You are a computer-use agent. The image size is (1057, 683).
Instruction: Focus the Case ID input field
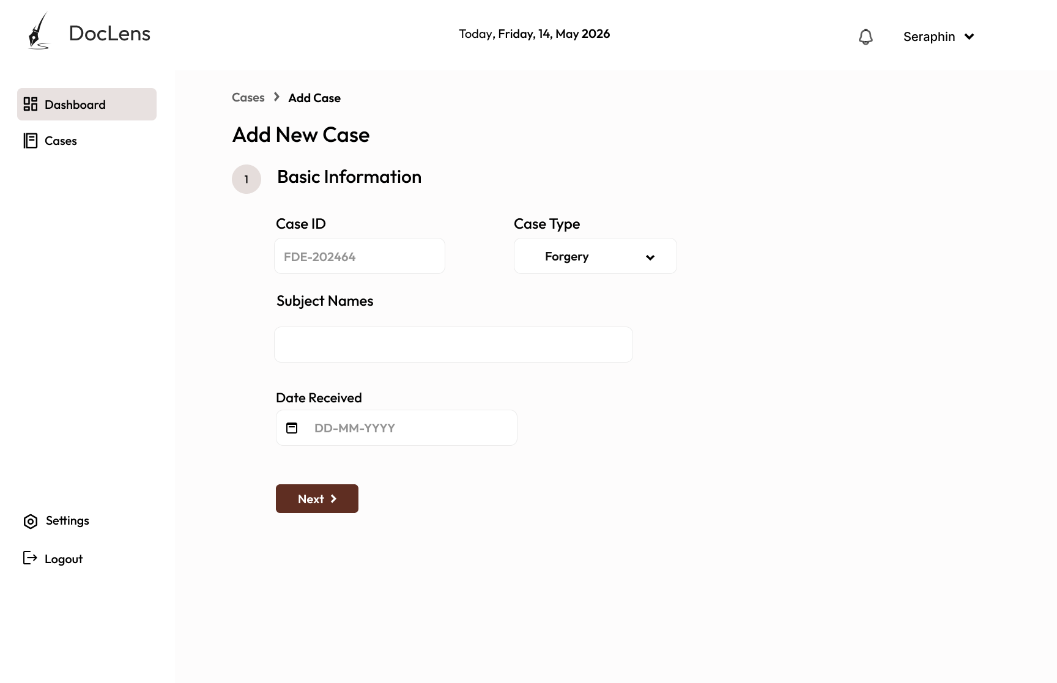(x=360, y=256)
